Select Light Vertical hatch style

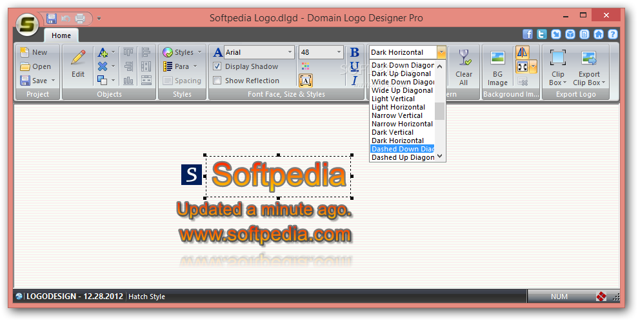click(x=403, y=99)
